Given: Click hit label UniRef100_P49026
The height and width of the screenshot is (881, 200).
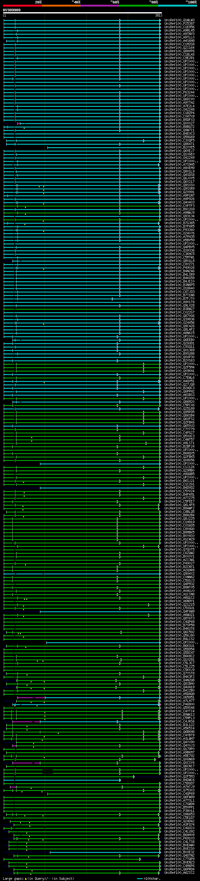Looking at the screenshot, I should coord(179,268).
